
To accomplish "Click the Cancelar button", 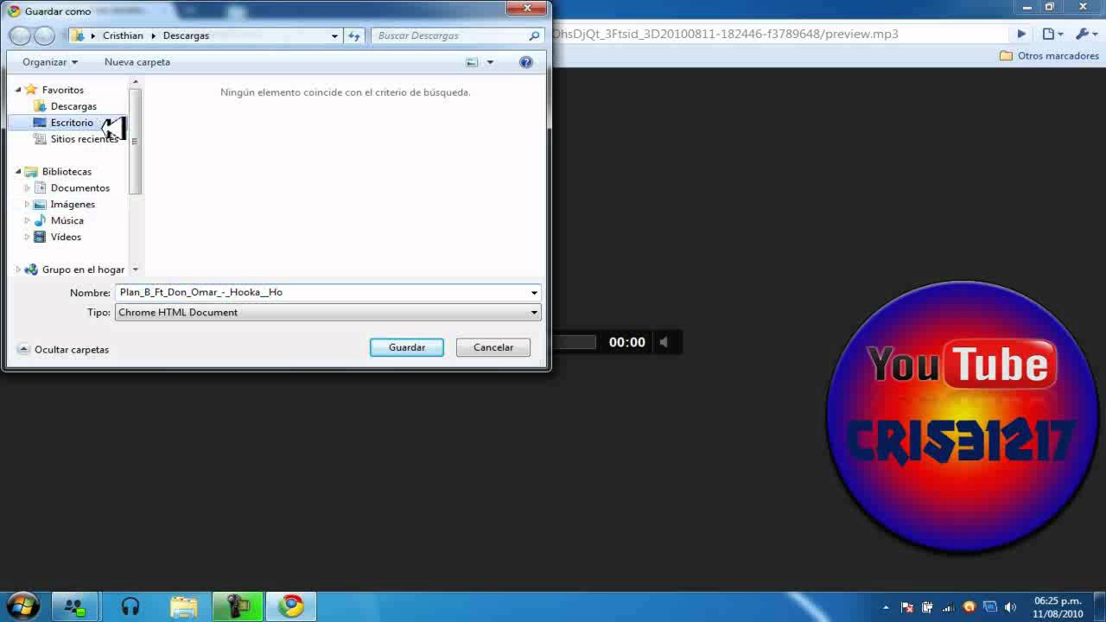I will [493, 347].
